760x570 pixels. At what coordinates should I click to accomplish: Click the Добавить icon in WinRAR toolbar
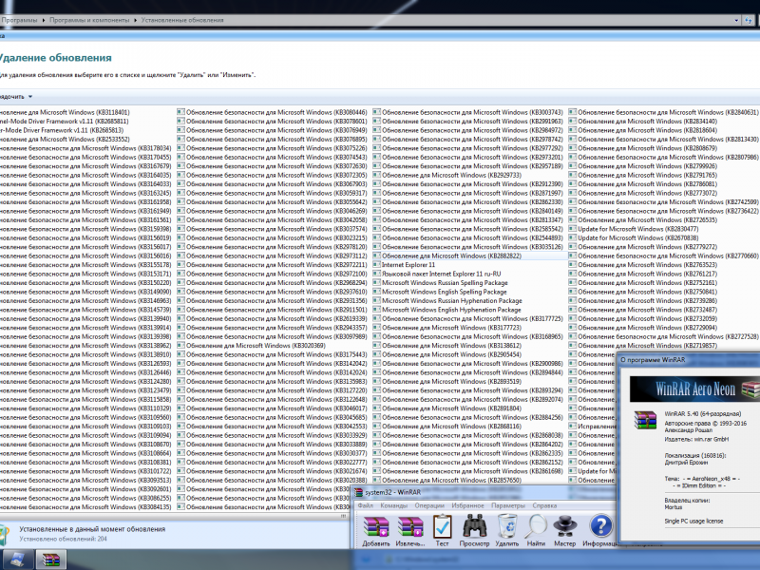coord(376,527)
